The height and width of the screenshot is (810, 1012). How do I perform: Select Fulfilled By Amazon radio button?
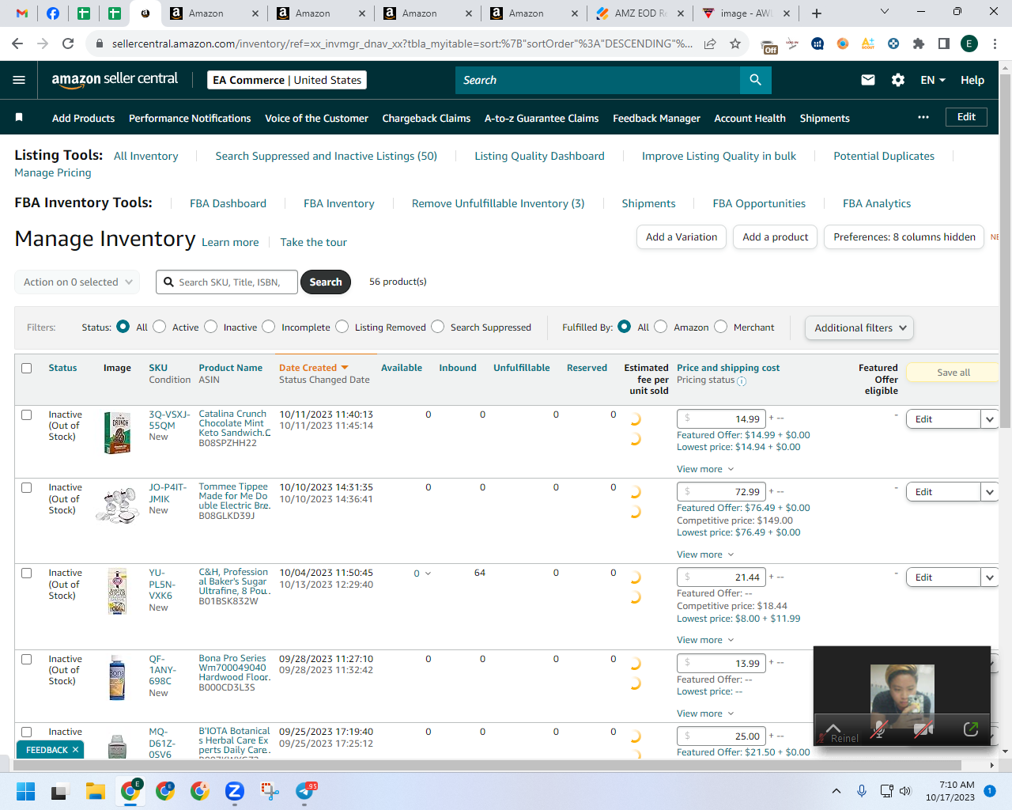tap(661, 327)
